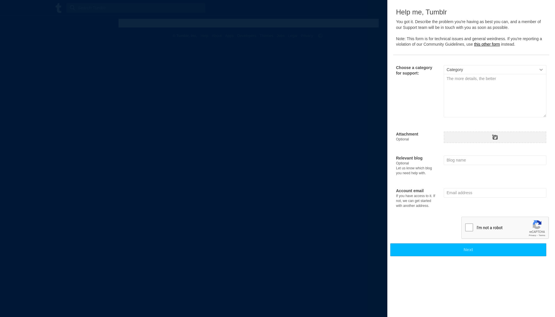This screenshot has width=555, height=317.
Task: Click the 'Relevant blog' label
Action: pyautogui.click(x=409, y=158)
